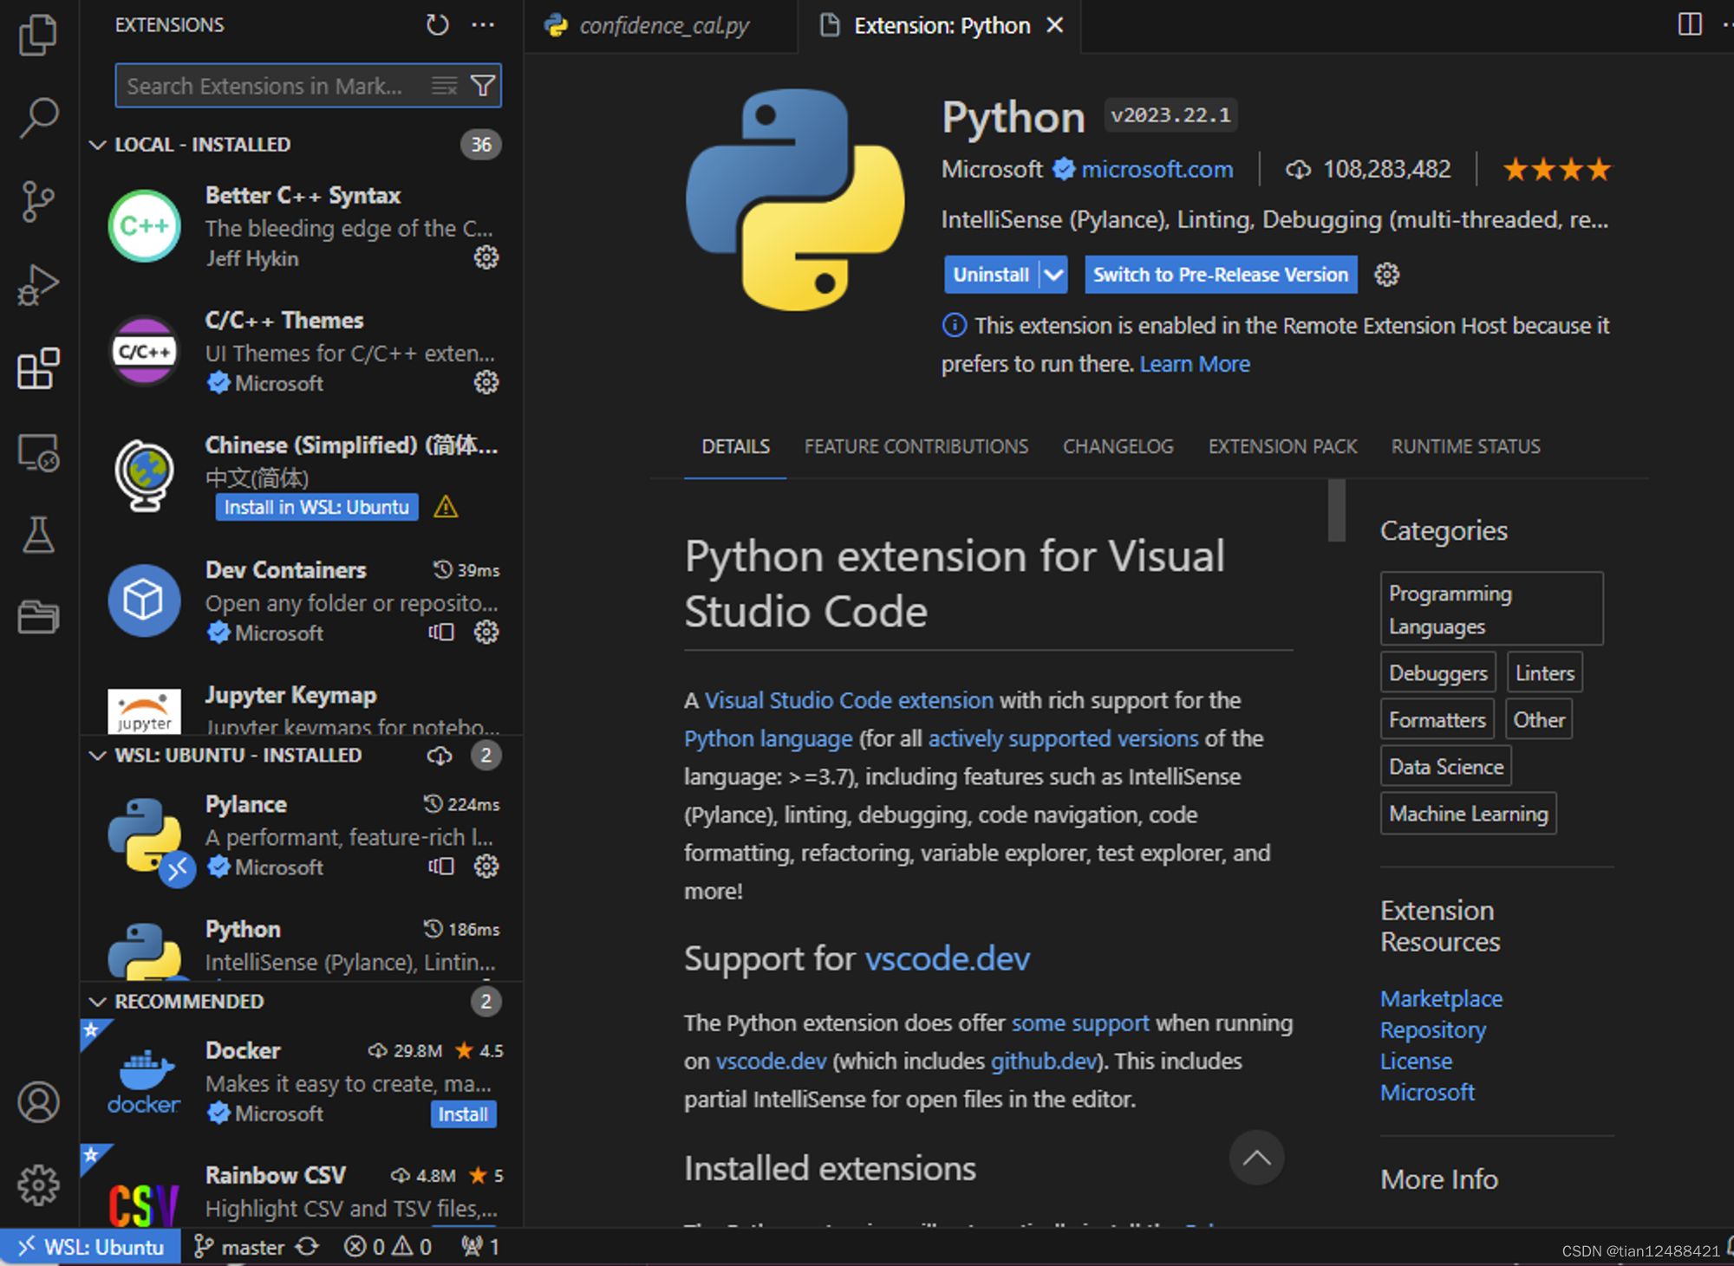Open Marketplace resource link
Image resolution: width=1734 pixels, height=1266 pixels.
point(1441,999)
